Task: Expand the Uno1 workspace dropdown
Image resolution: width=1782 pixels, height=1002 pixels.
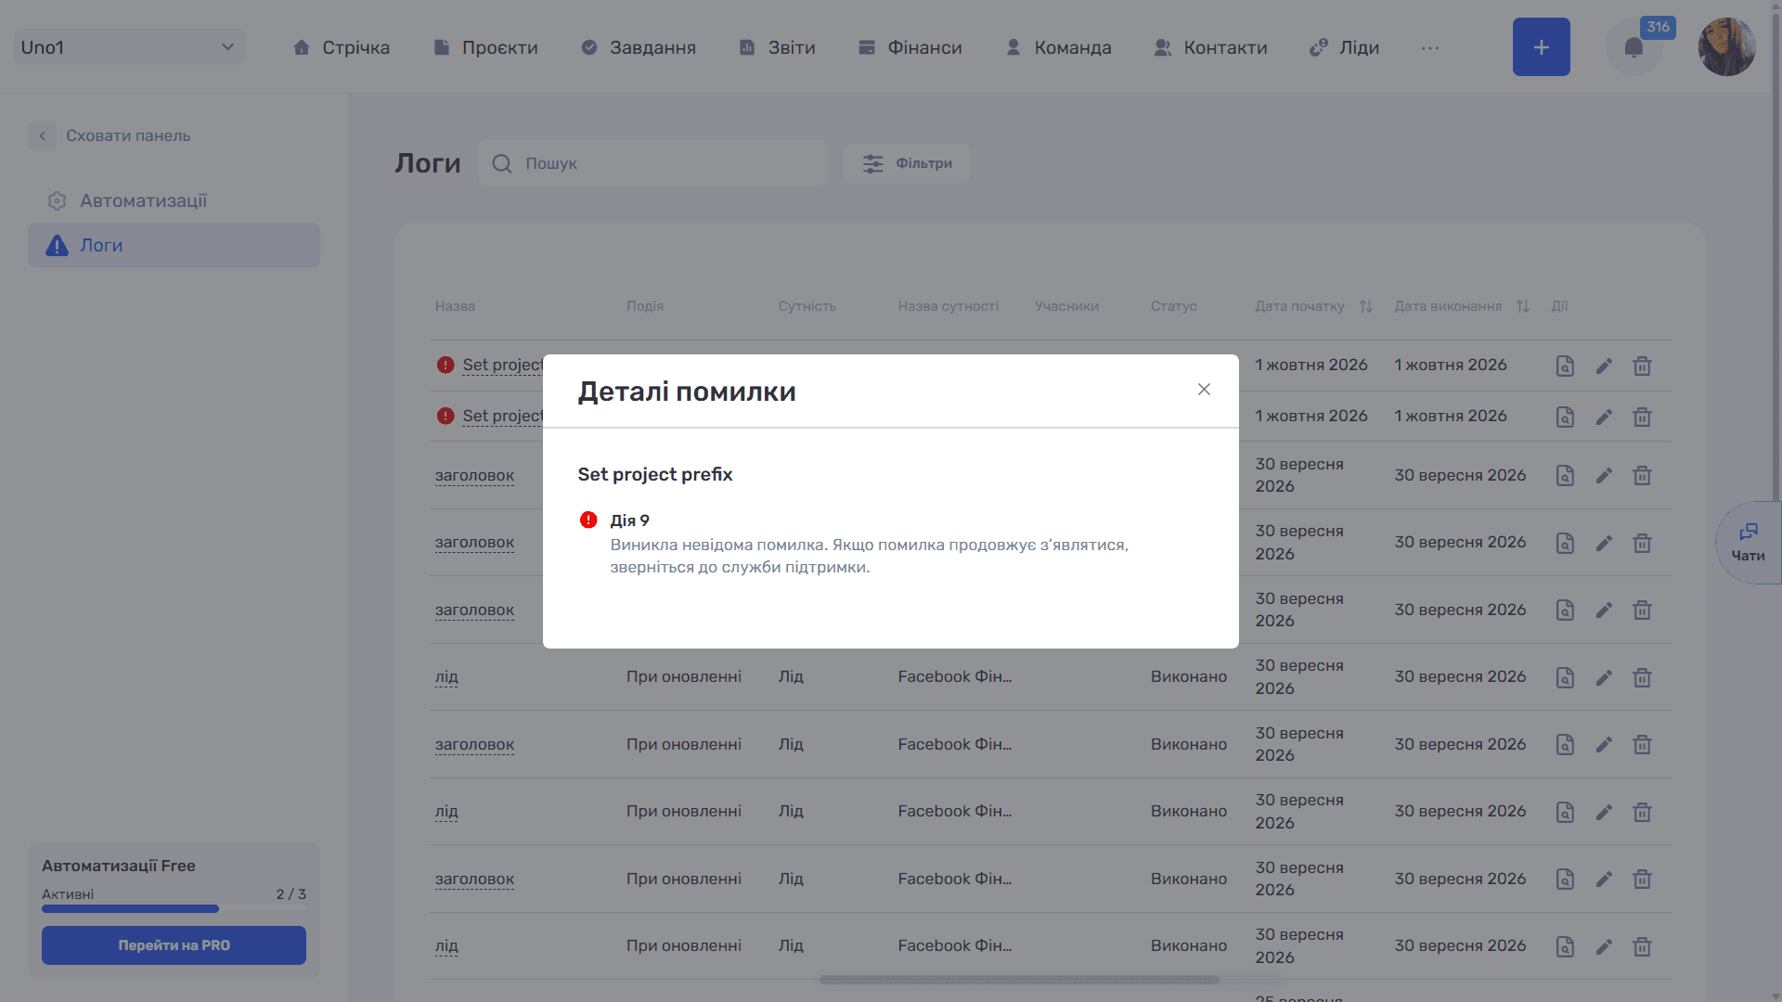Action: [130, 47]
